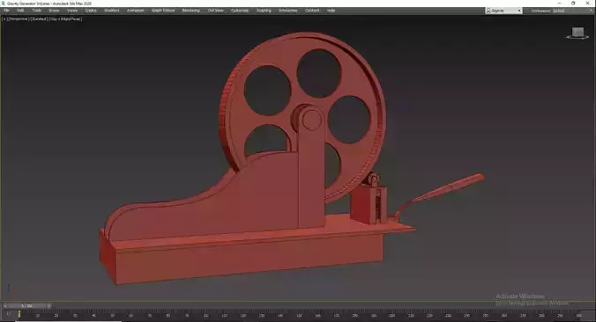Click the [Standard] viewport shading label
Viewport: 596px width, 322px height.
39,18
